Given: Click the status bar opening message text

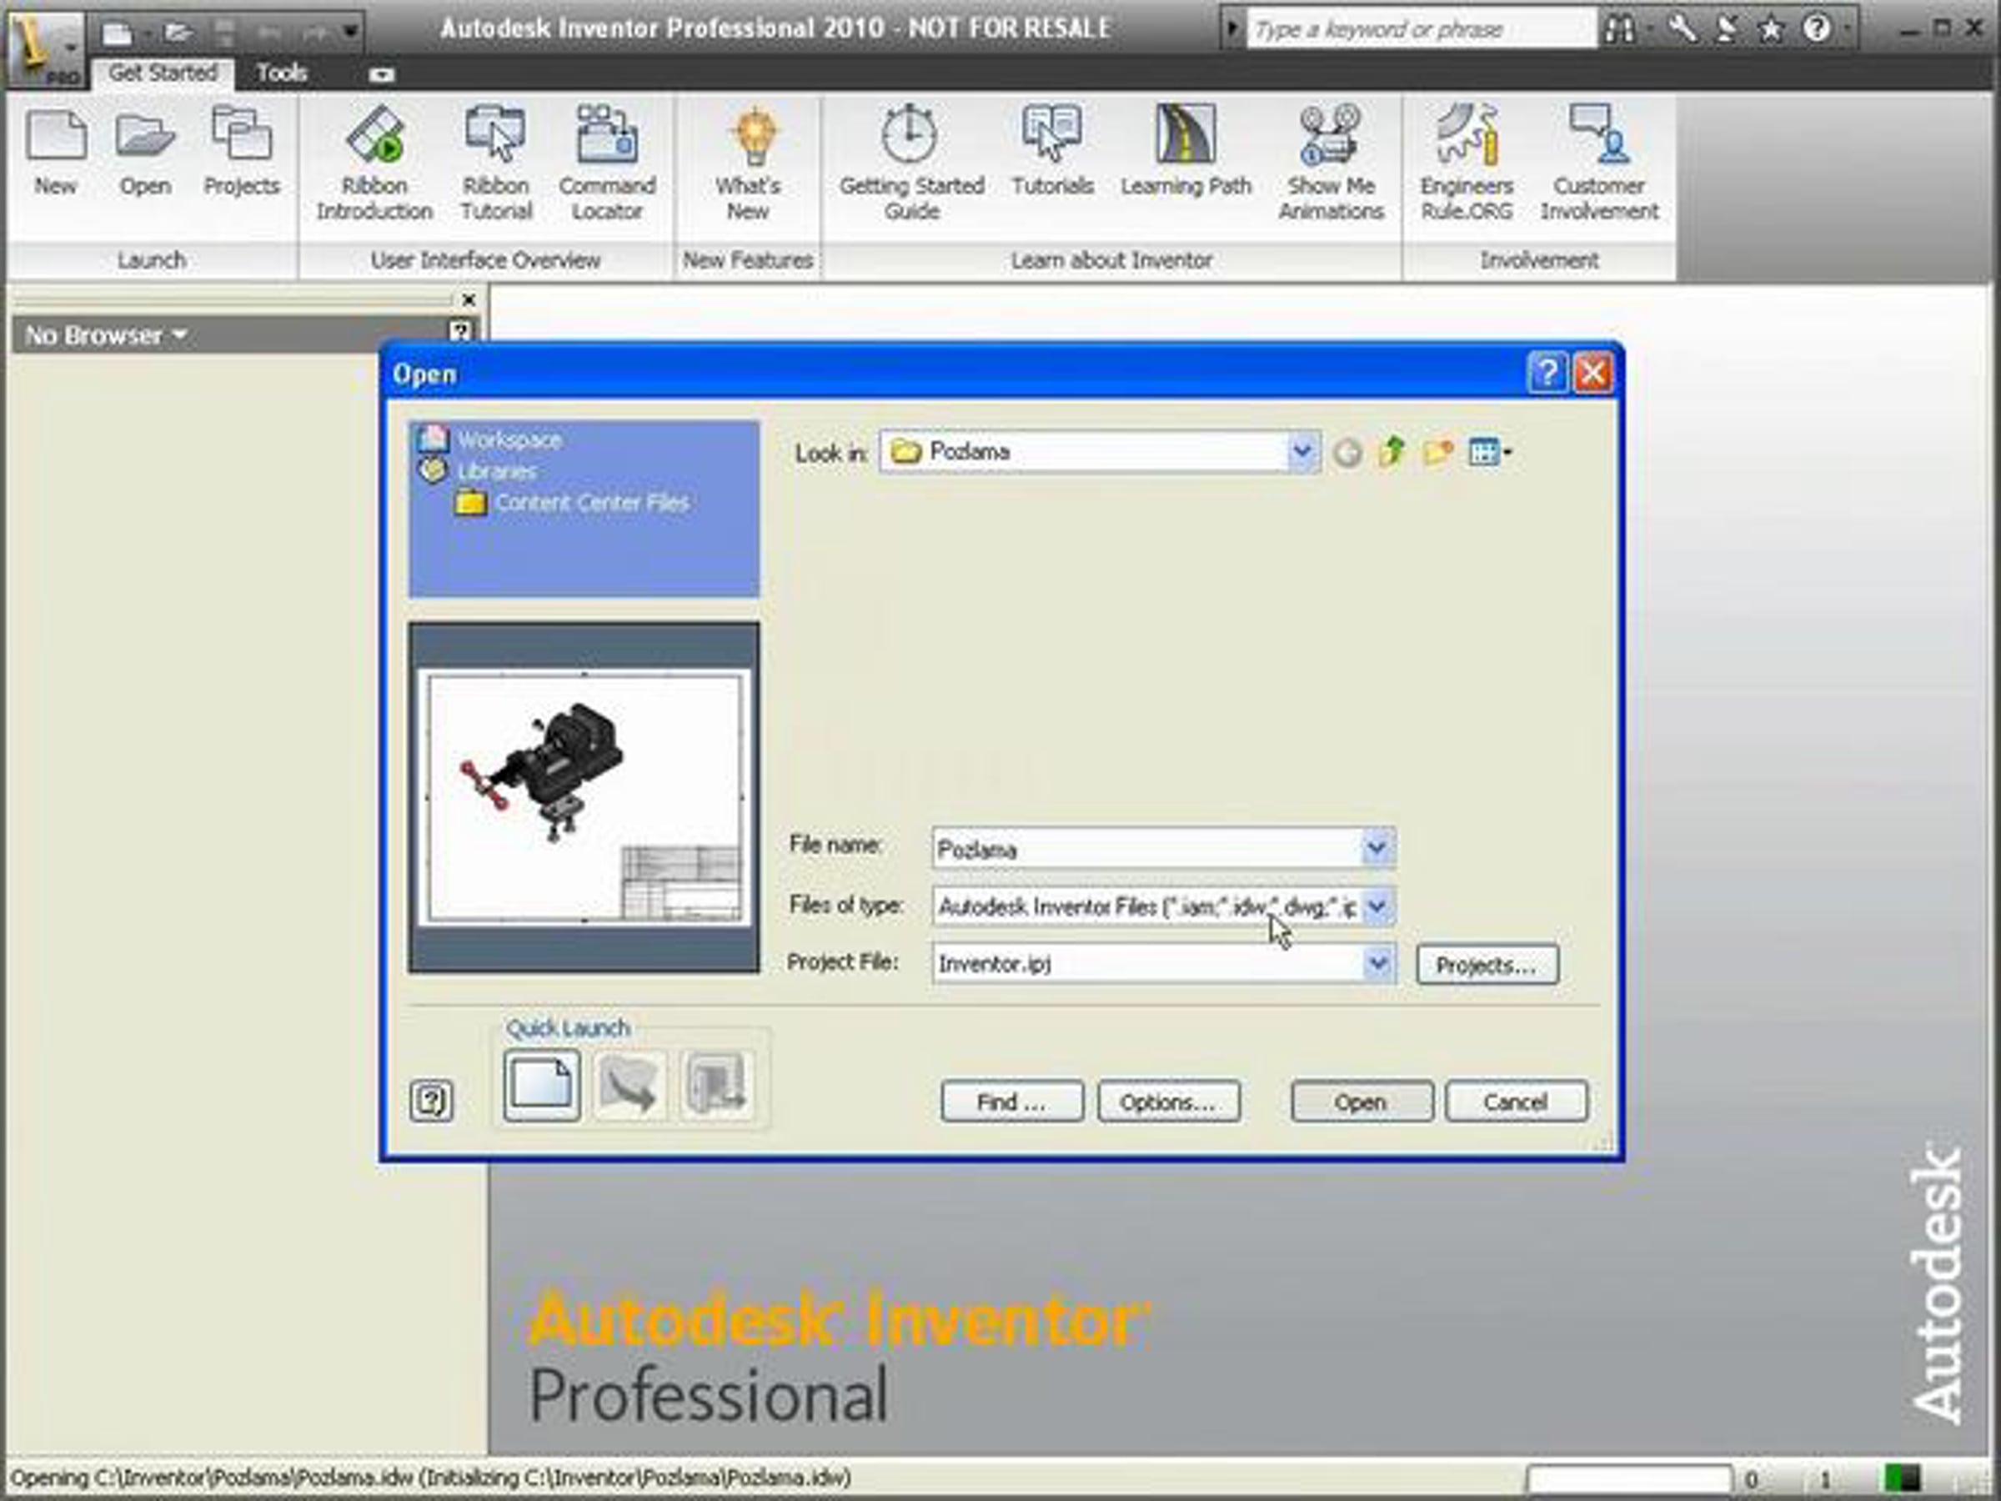Looking at the screenshot, I should coord(430,1478).
